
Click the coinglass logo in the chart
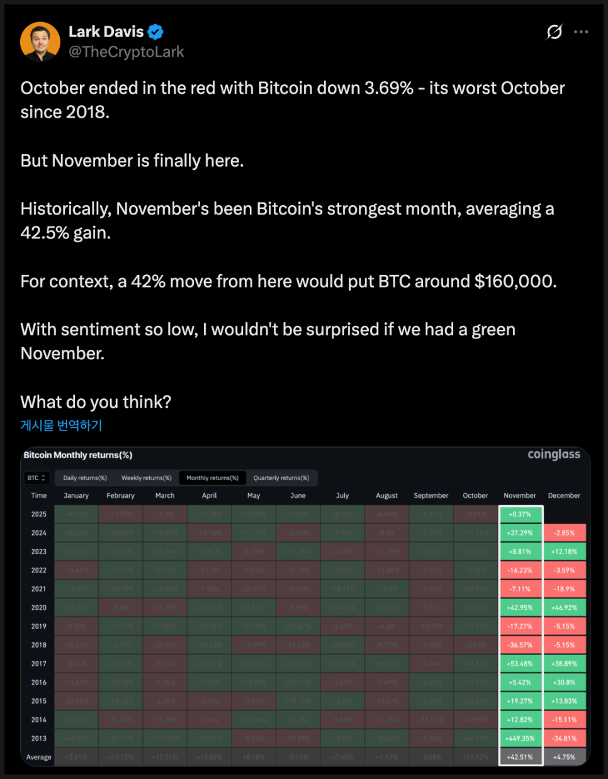pos(554,454)
